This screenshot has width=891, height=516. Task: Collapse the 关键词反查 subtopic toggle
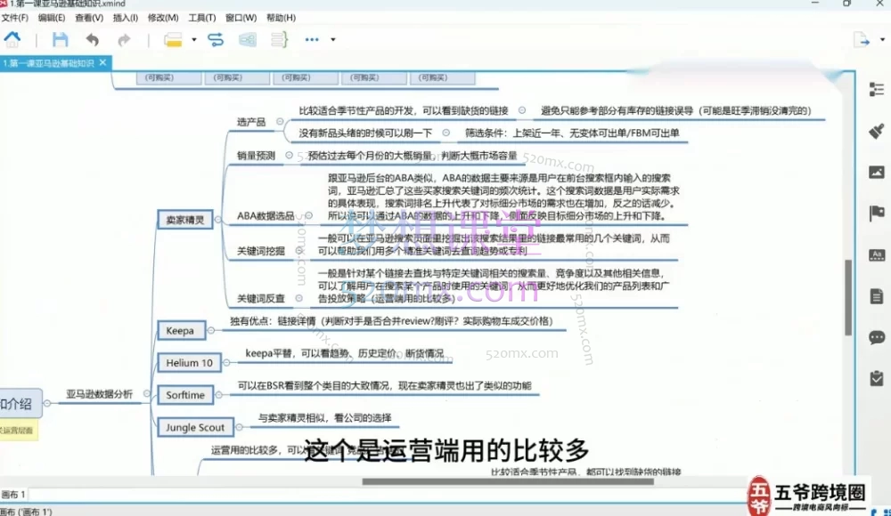298,298
